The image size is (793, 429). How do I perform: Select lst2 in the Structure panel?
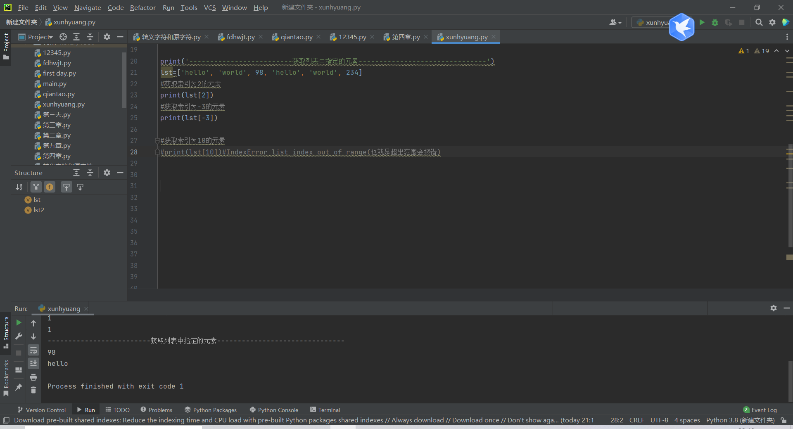tap(38, 210)
